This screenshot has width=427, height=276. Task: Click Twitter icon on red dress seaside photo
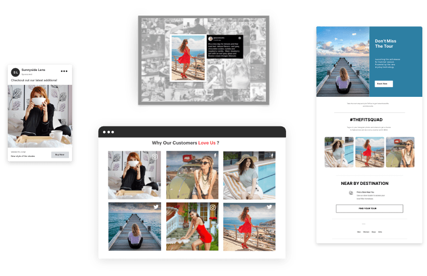click(269, 207)
